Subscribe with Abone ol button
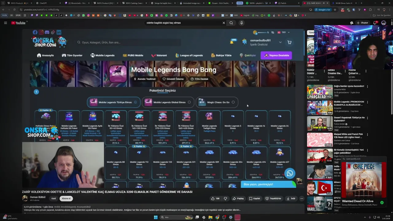Image resolution: width=393 pixels, height=221 pixels. (x=66, y=199)
